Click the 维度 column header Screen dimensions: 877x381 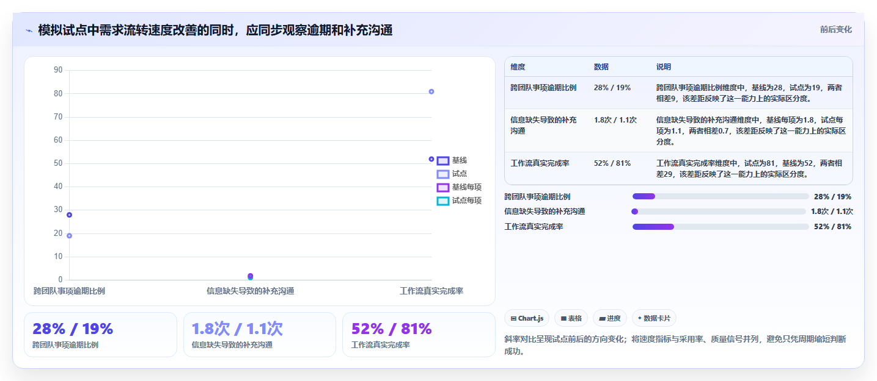(518, 67)
